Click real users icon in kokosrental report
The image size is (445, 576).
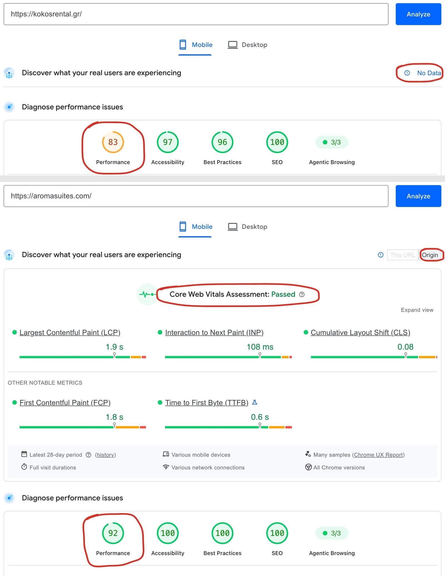[x=9, y=73]
